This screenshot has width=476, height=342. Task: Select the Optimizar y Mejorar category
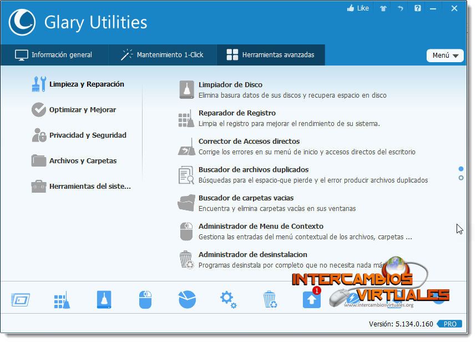(x=83, y=109)
